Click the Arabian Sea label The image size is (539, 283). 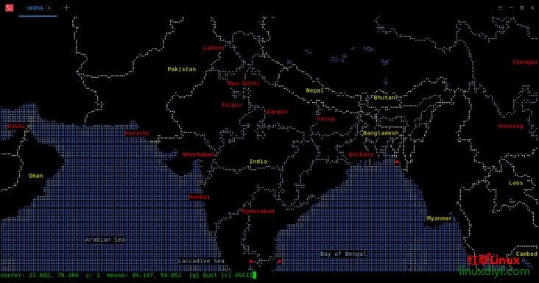point(105,240)
